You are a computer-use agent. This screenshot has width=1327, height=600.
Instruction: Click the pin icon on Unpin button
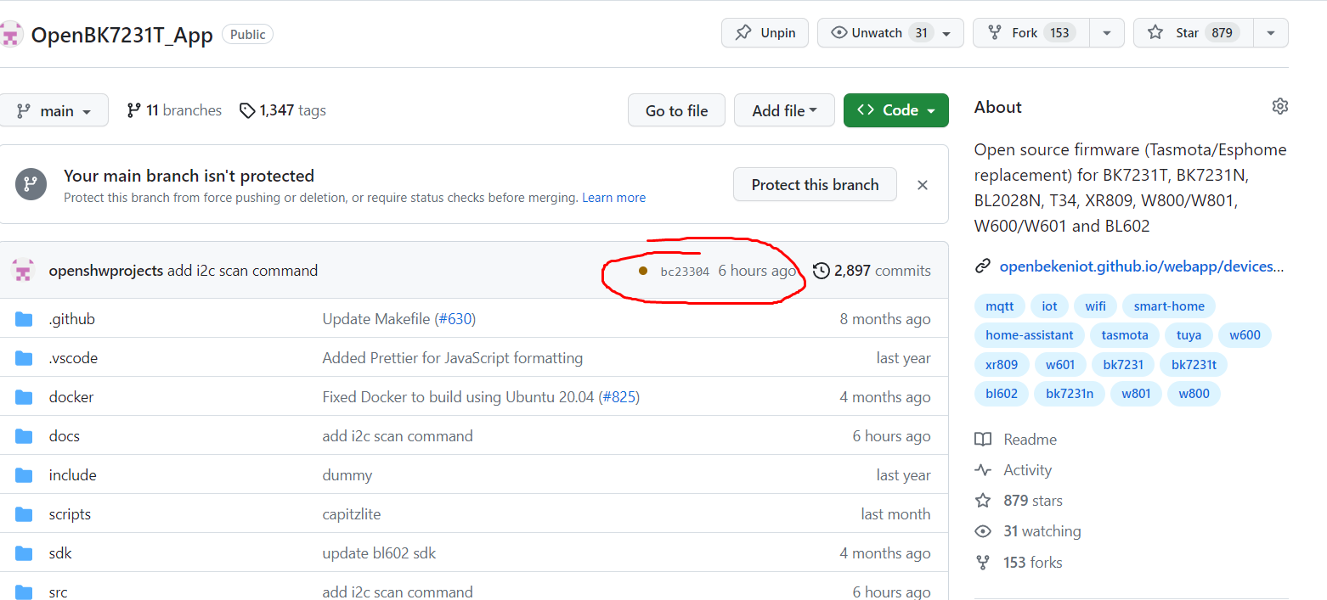click(743, 33)
